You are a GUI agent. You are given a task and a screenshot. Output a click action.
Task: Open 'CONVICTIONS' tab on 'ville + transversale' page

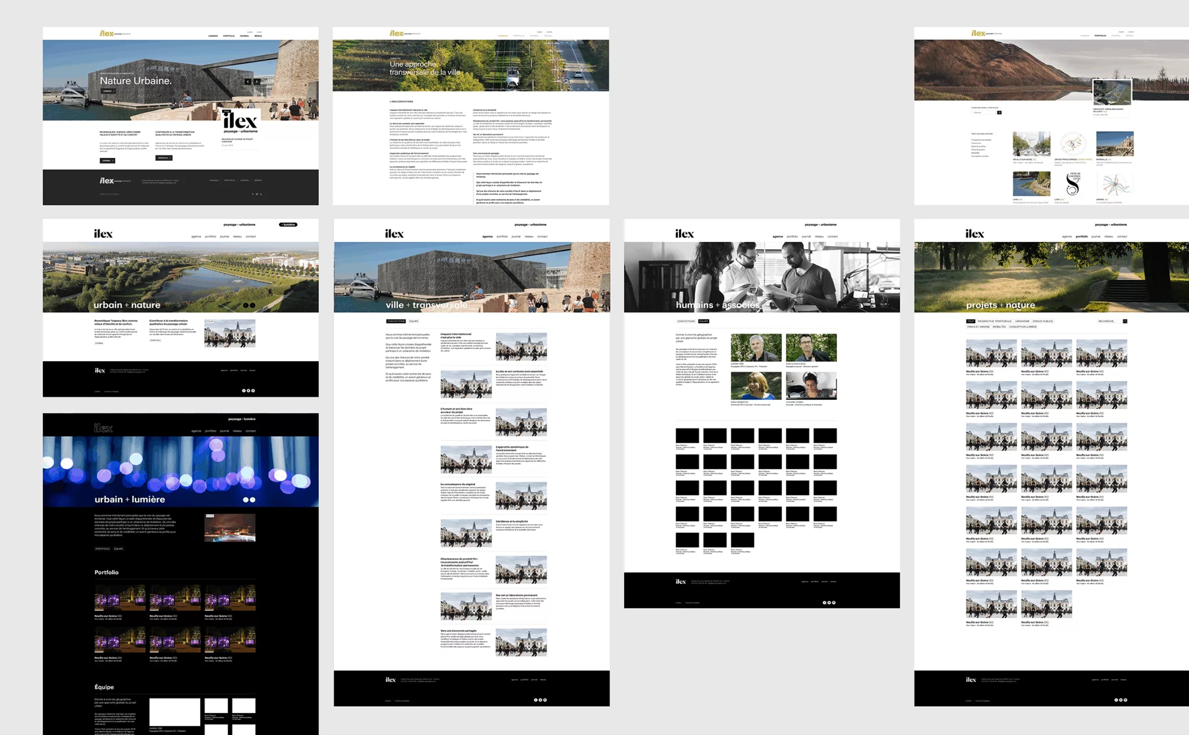(396, 321)
